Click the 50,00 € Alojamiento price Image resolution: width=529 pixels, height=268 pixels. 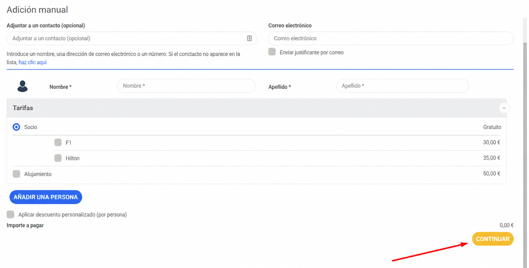coord(492,173)
